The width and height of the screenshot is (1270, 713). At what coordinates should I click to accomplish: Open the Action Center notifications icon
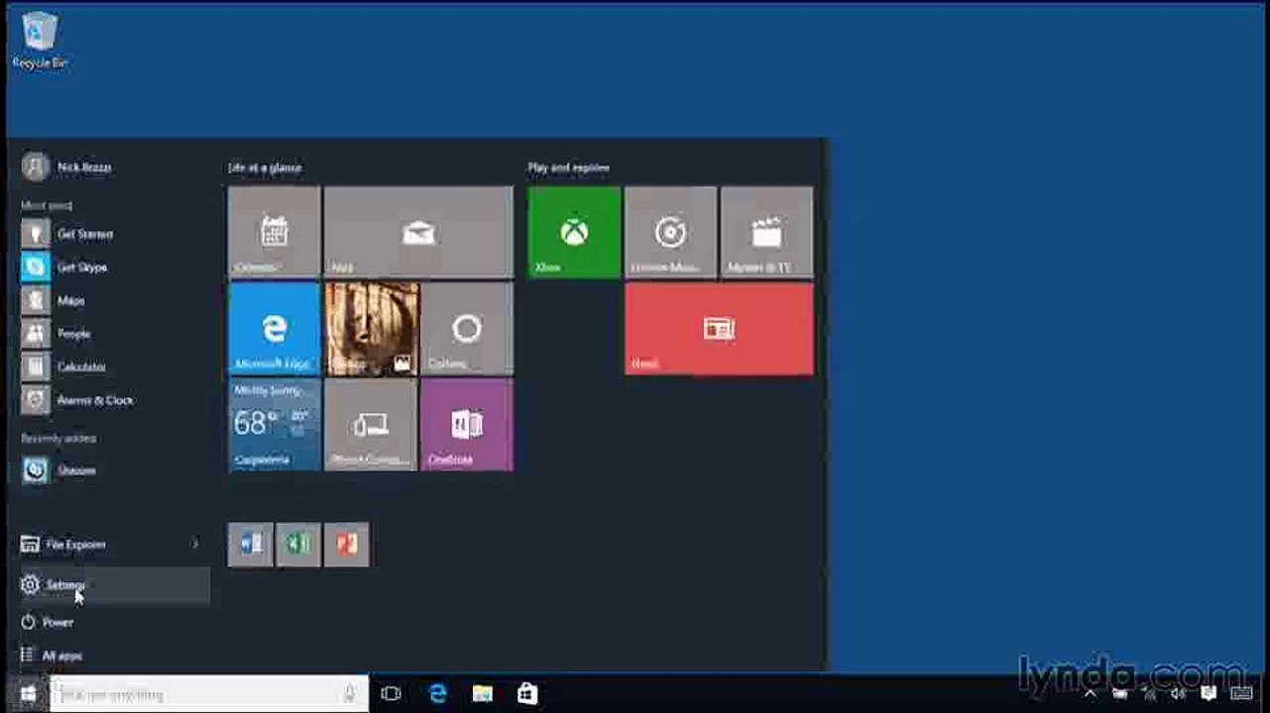(x=1210, y=694)
